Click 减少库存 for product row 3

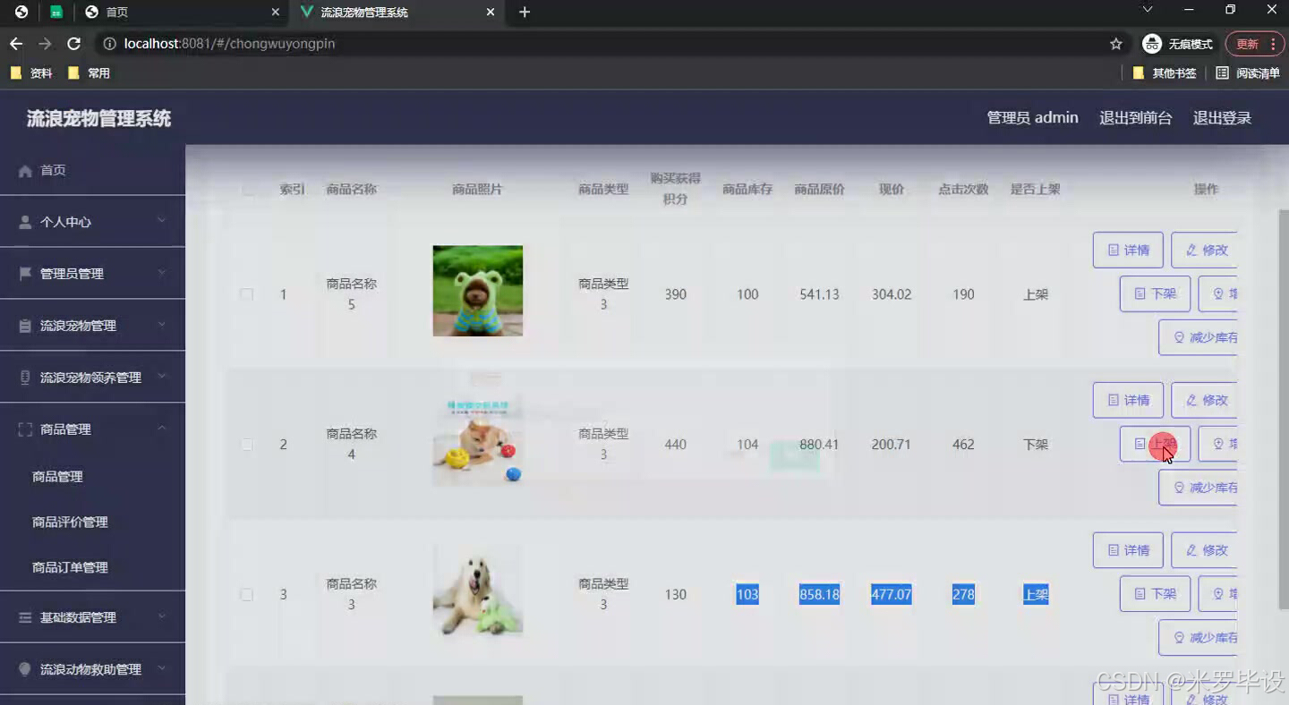coord(1198,638)
